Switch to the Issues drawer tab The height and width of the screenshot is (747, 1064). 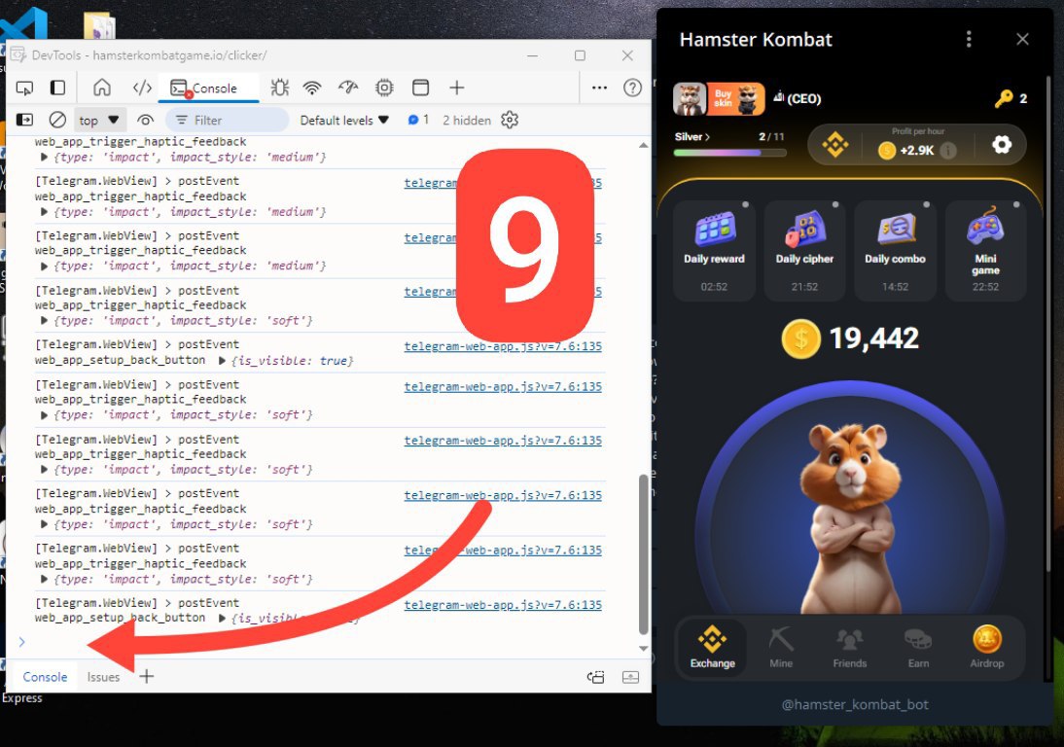(103, 677)
